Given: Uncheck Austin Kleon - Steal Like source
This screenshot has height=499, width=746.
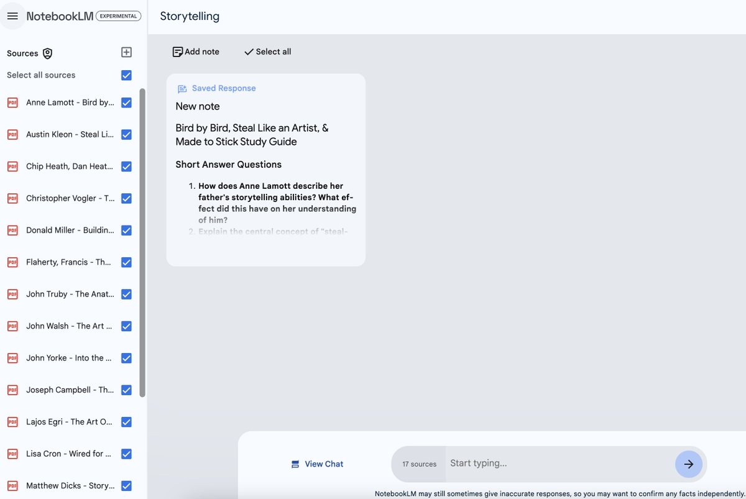Looking at the screenshot, I should (126, 134).
